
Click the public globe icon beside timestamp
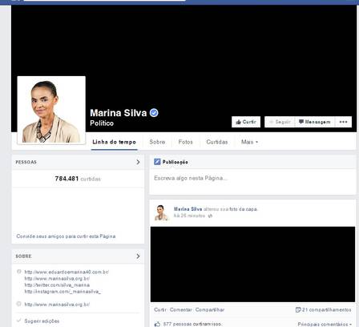point(210,216)
